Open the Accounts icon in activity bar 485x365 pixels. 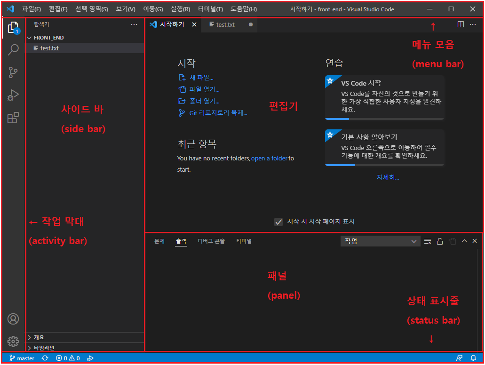tap(13, 319)
